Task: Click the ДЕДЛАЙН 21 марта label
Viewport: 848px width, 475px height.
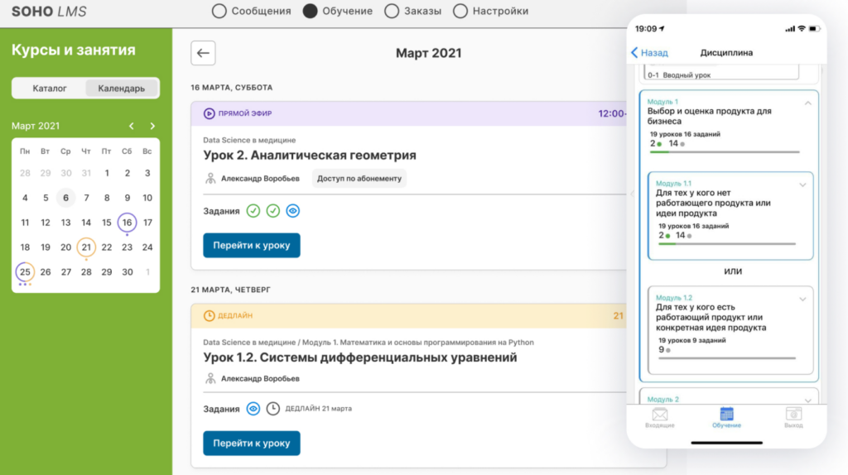Action: pyautogui.click(x=318, y=409)
